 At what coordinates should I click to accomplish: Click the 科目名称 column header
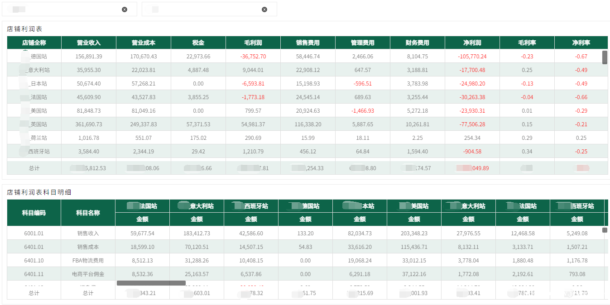tap(88, 213)
